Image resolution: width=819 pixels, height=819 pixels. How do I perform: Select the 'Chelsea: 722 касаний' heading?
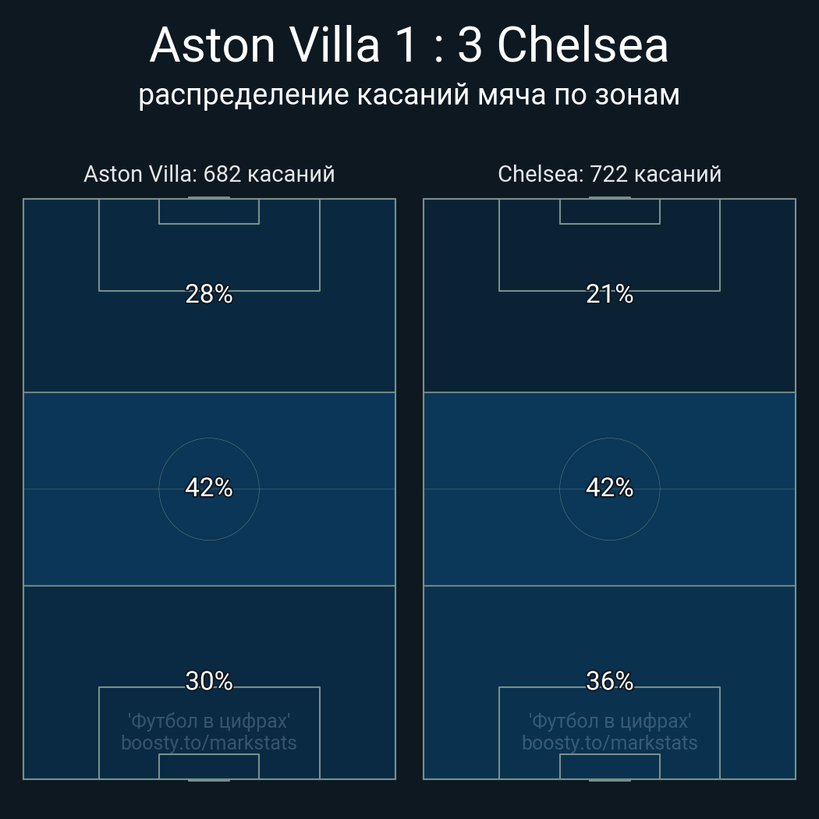(609, 174)
